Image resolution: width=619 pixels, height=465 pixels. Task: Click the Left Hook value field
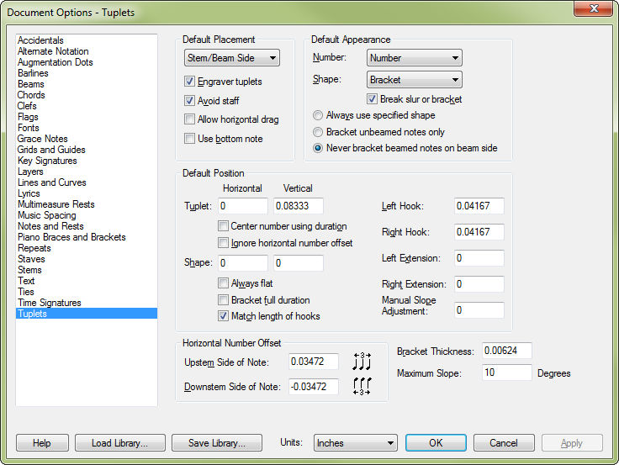pyautogui.click(x=479, y=206)
